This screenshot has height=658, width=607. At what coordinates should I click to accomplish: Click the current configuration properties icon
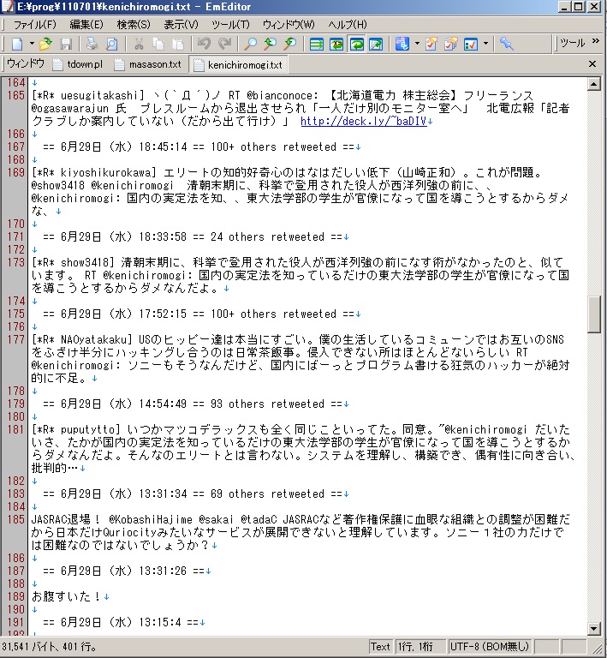[431, 44]
